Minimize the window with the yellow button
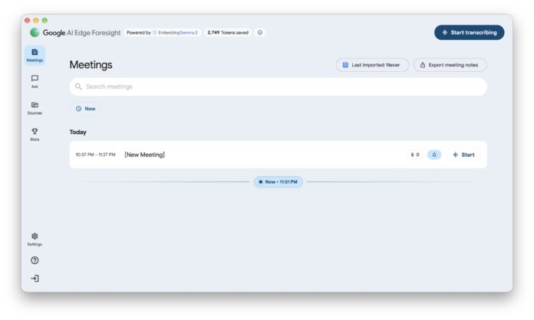The image size is (534, 320). [36, 21]
